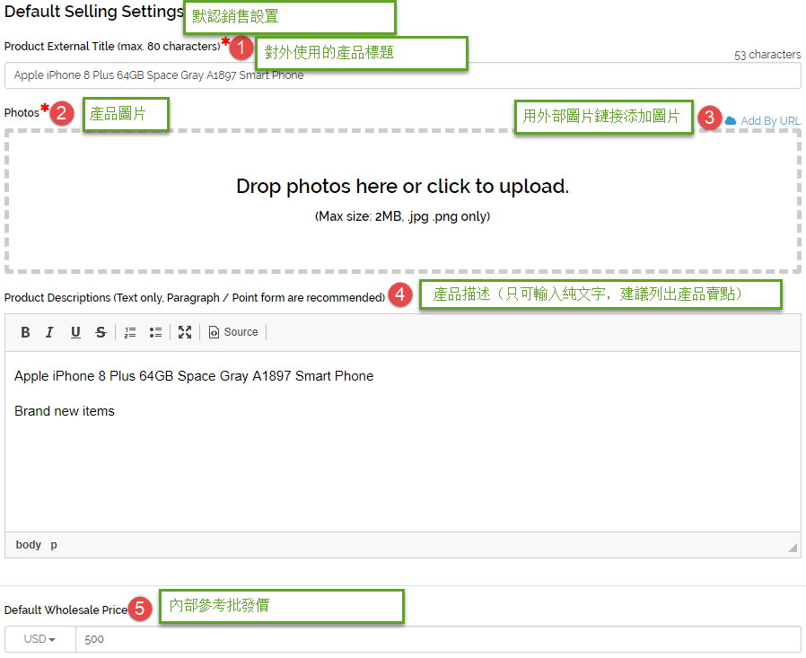Select the body element in editor path bar
Image resolution: width=806 pixels, height=658 pixels.
[x=28, y=545]
